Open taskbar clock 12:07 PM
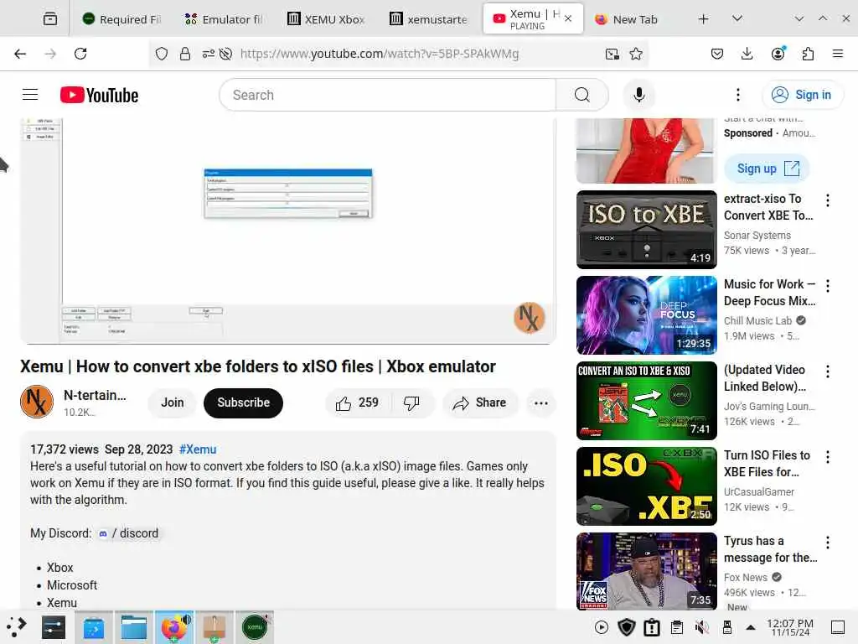Screen dimensions: 858x644 [x=789, y=627]
